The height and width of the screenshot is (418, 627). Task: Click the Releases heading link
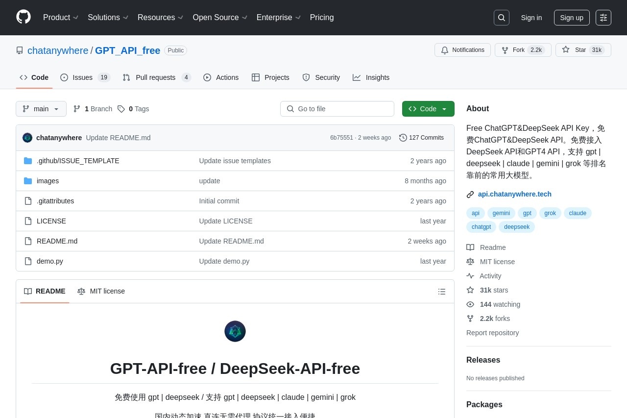tap(483, 360)
